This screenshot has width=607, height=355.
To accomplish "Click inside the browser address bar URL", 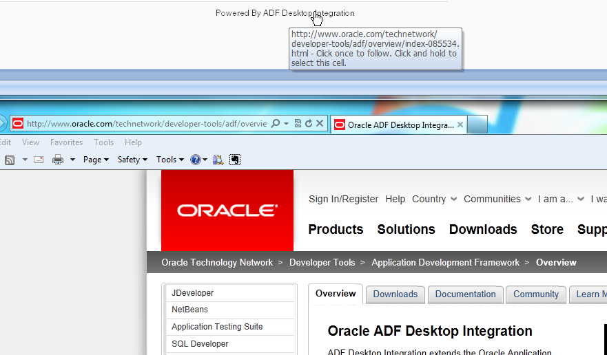I will coord(147,124).
